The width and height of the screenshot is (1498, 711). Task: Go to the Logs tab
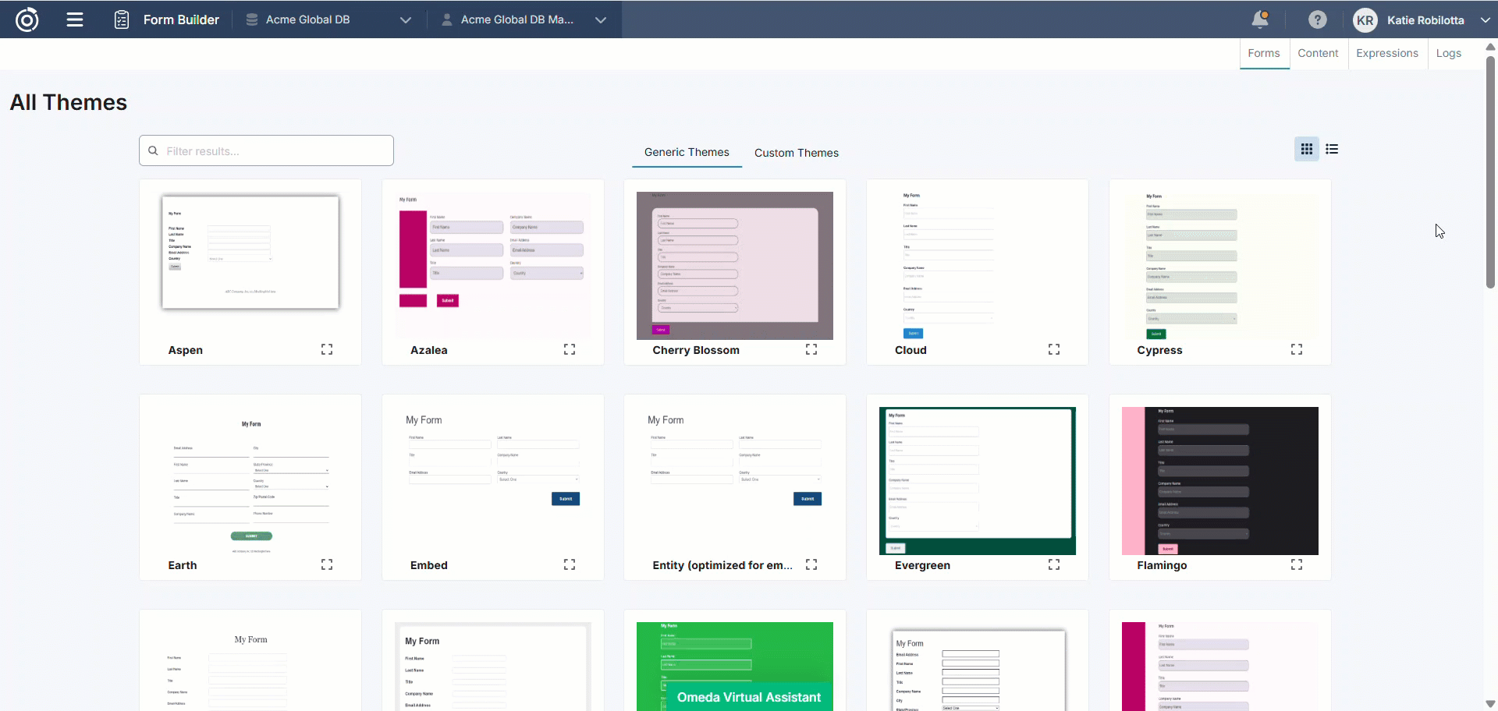(x=1448, y=53)
